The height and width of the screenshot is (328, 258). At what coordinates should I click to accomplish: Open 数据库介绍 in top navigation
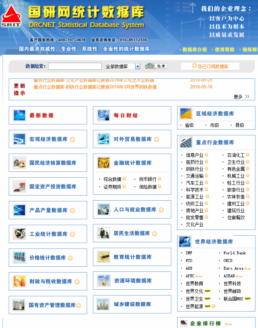click(x=194, y=50)
